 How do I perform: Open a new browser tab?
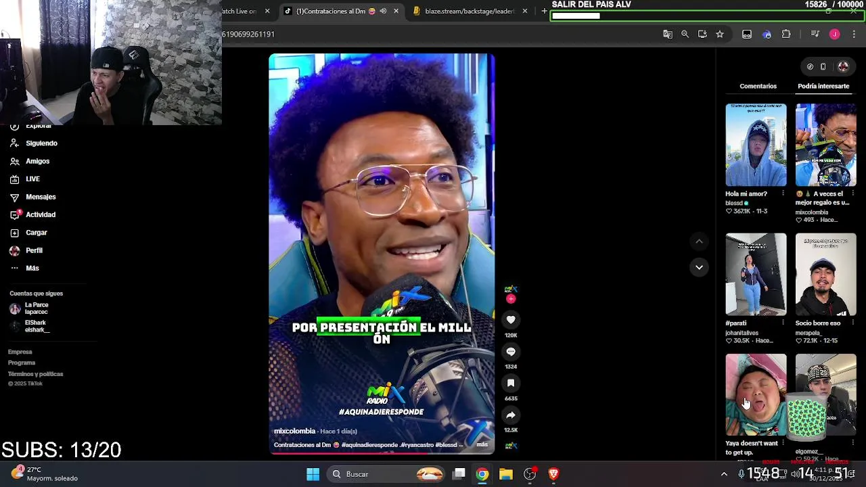544,11
